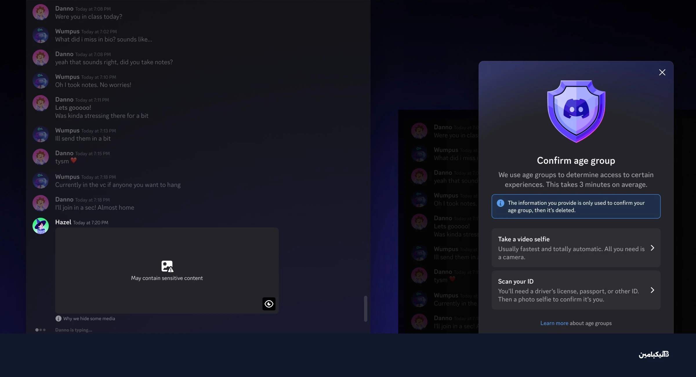Viewport: 696px width, 377px height.
Task: Click the typing indicator dots icon
Action: click(x=40, y=330)
